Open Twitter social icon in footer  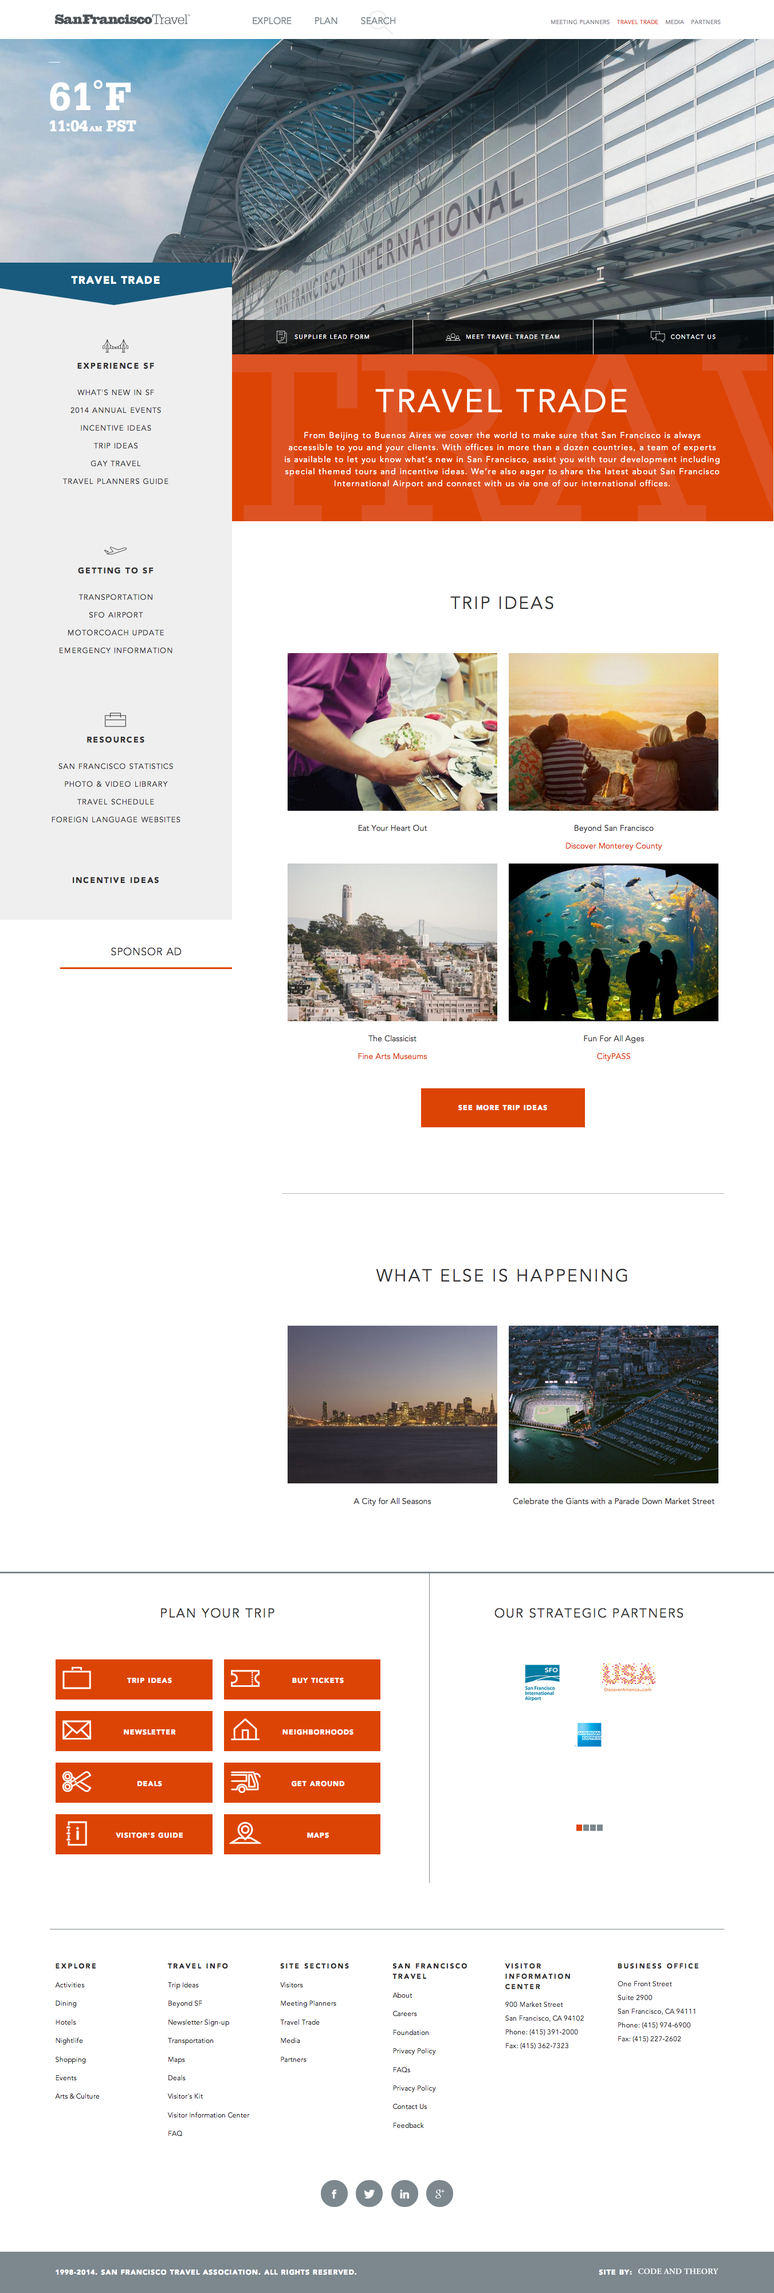pos(369,2193)
